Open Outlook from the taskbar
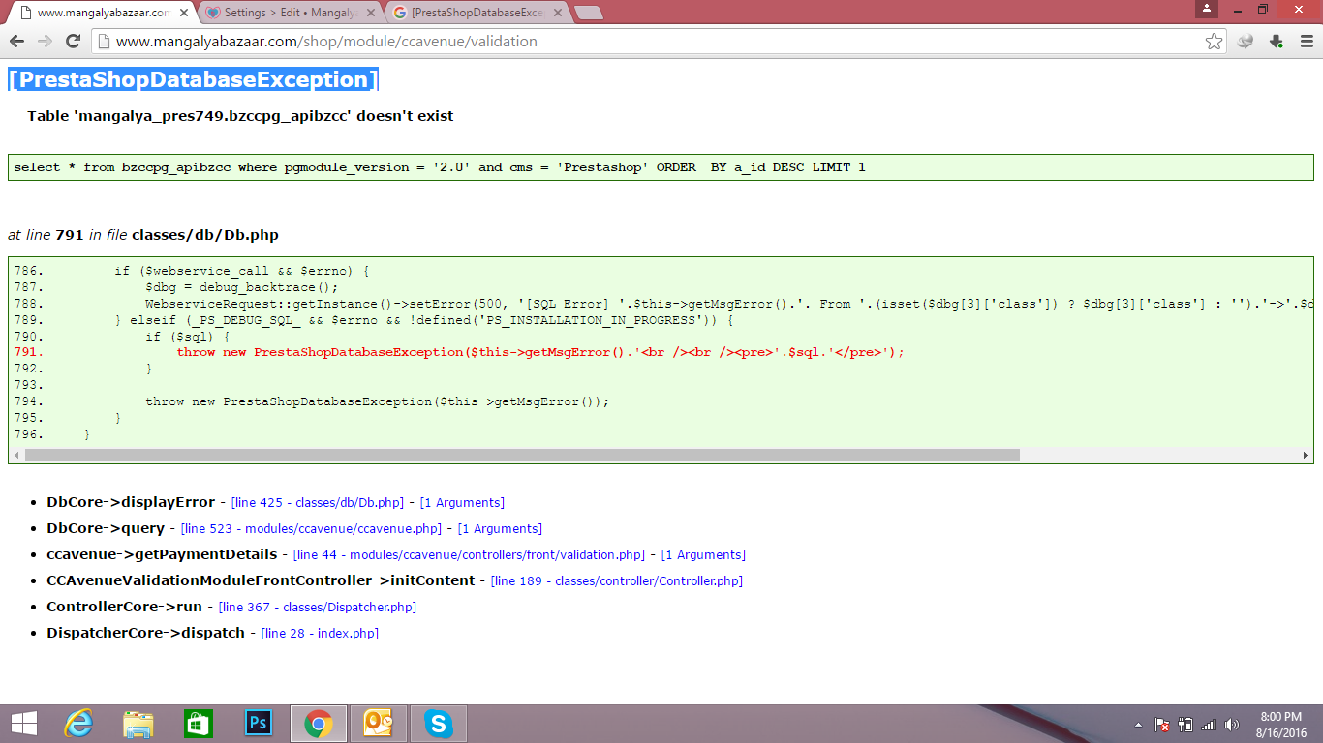Viewport: 1323px width, 743px height. click(378, 724)
